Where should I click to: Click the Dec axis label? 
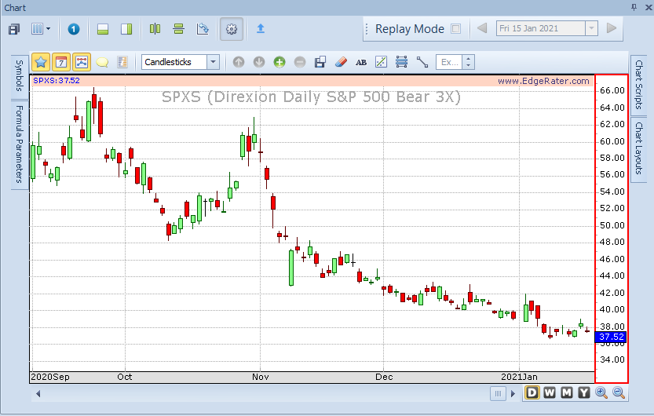coord(384,377)
